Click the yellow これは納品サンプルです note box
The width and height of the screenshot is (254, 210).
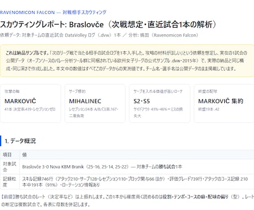pos(127,61)
